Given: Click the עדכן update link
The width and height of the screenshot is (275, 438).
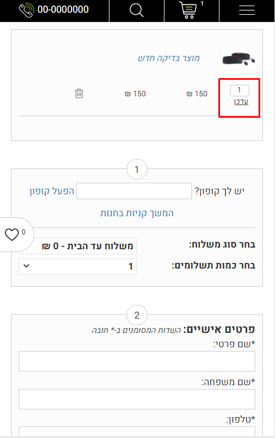Looking at the screenshot, I should tap(241, 102).
